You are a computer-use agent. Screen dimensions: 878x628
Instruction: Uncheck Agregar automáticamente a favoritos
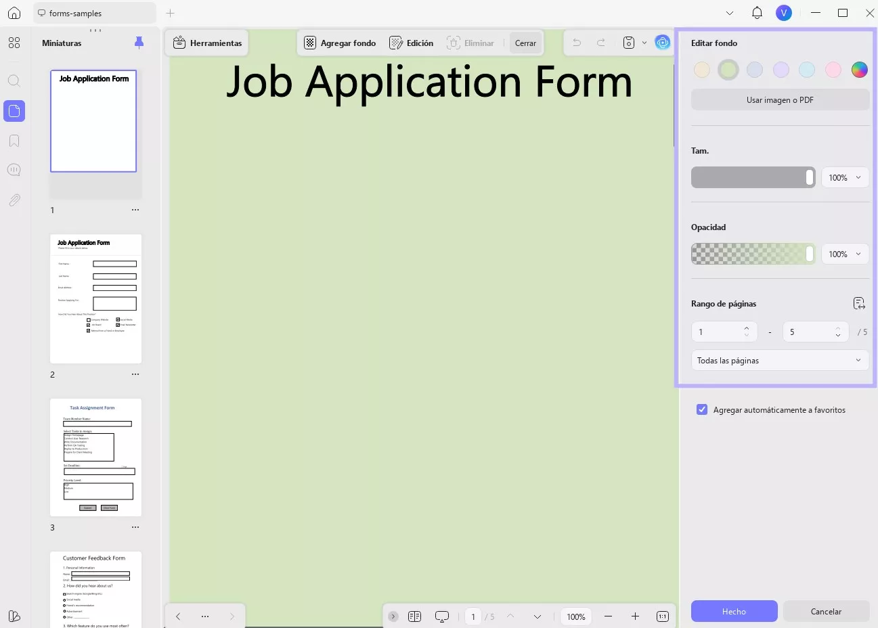tap(702, 409)
